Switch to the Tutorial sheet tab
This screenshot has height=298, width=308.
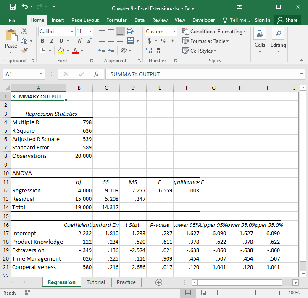click(x=96, y=282)
